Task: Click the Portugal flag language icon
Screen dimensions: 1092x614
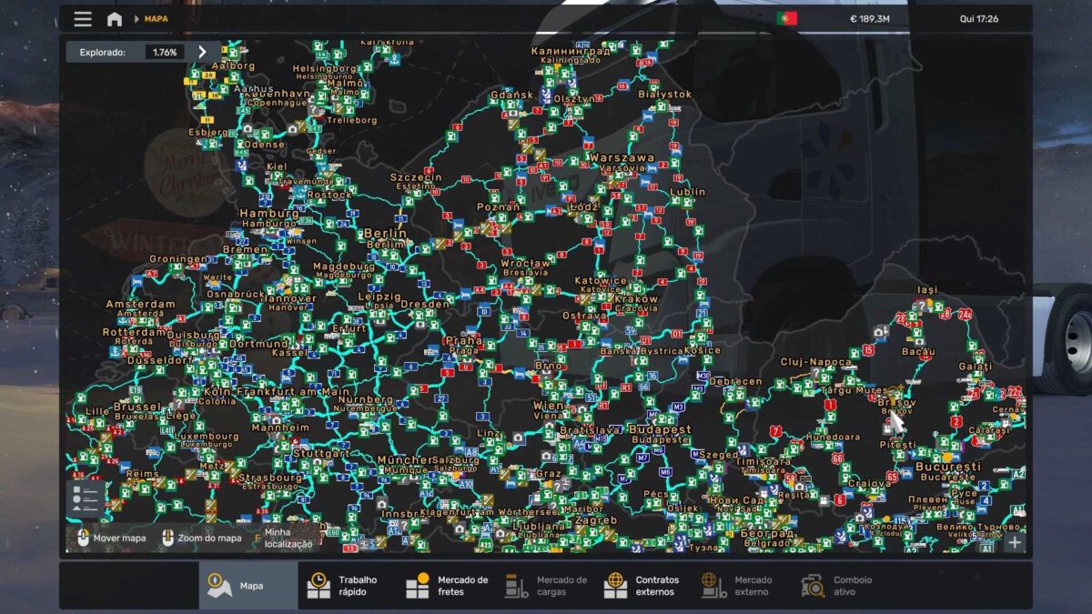Action: tap(786, 19)
